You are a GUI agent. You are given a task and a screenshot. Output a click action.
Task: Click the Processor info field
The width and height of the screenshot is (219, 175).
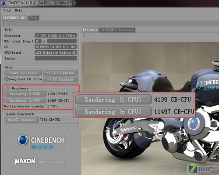point(56,35)
